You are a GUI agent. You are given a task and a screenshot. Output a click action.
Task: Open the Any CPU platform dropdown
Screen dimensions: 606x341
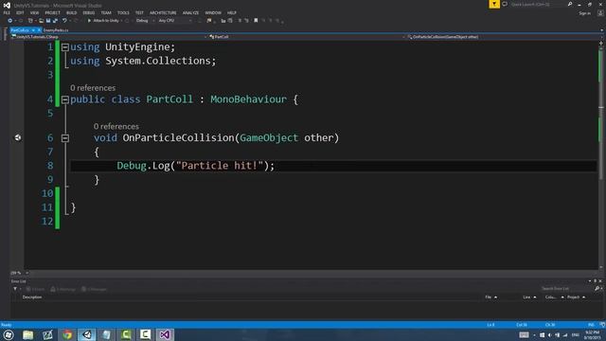click(x=174, y=21)
